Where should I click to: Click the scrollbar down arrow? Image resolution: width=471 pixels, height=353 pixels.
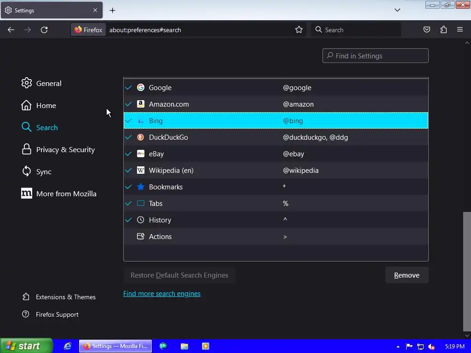pyautogui.click(x=467, y=336)
